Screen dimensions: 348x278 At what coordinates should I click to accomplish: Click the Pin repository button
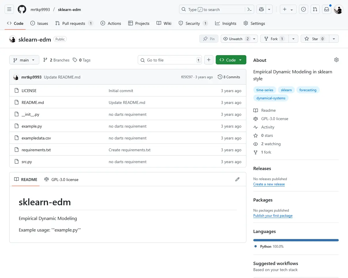click(x=209, y=39)
